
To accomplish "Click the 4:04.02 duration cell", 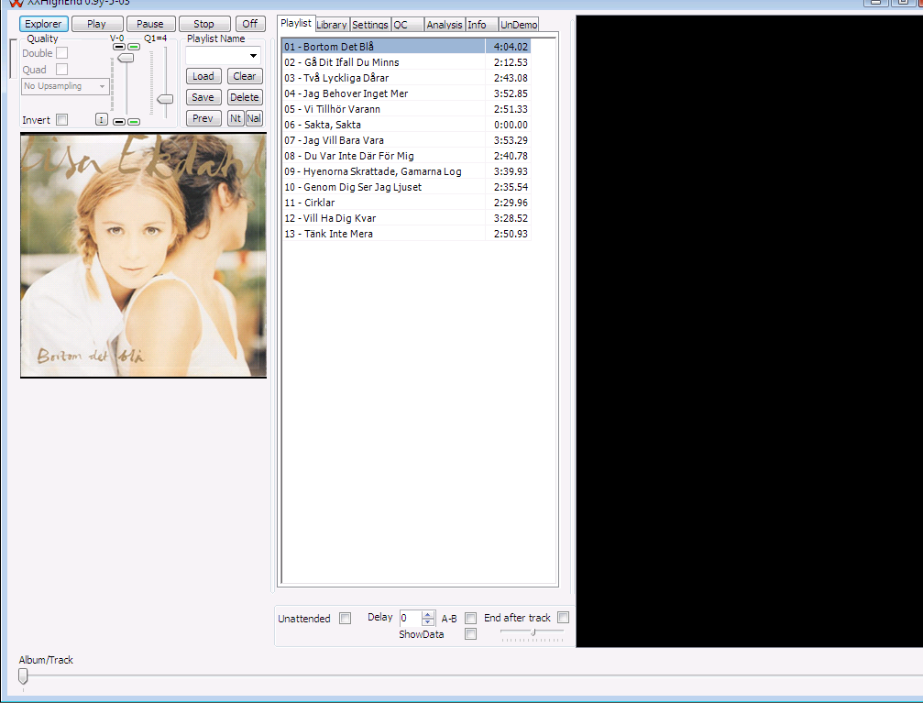I will 509,47.
